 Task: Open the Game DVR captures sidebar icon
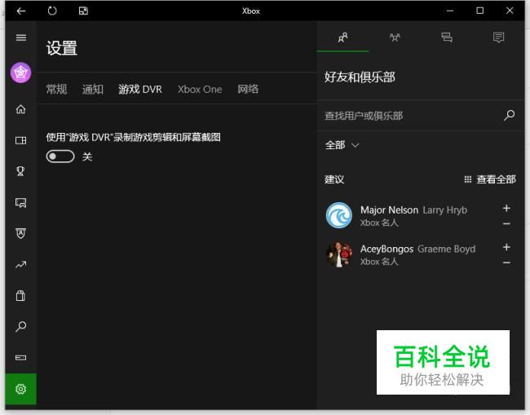point(20,202)
